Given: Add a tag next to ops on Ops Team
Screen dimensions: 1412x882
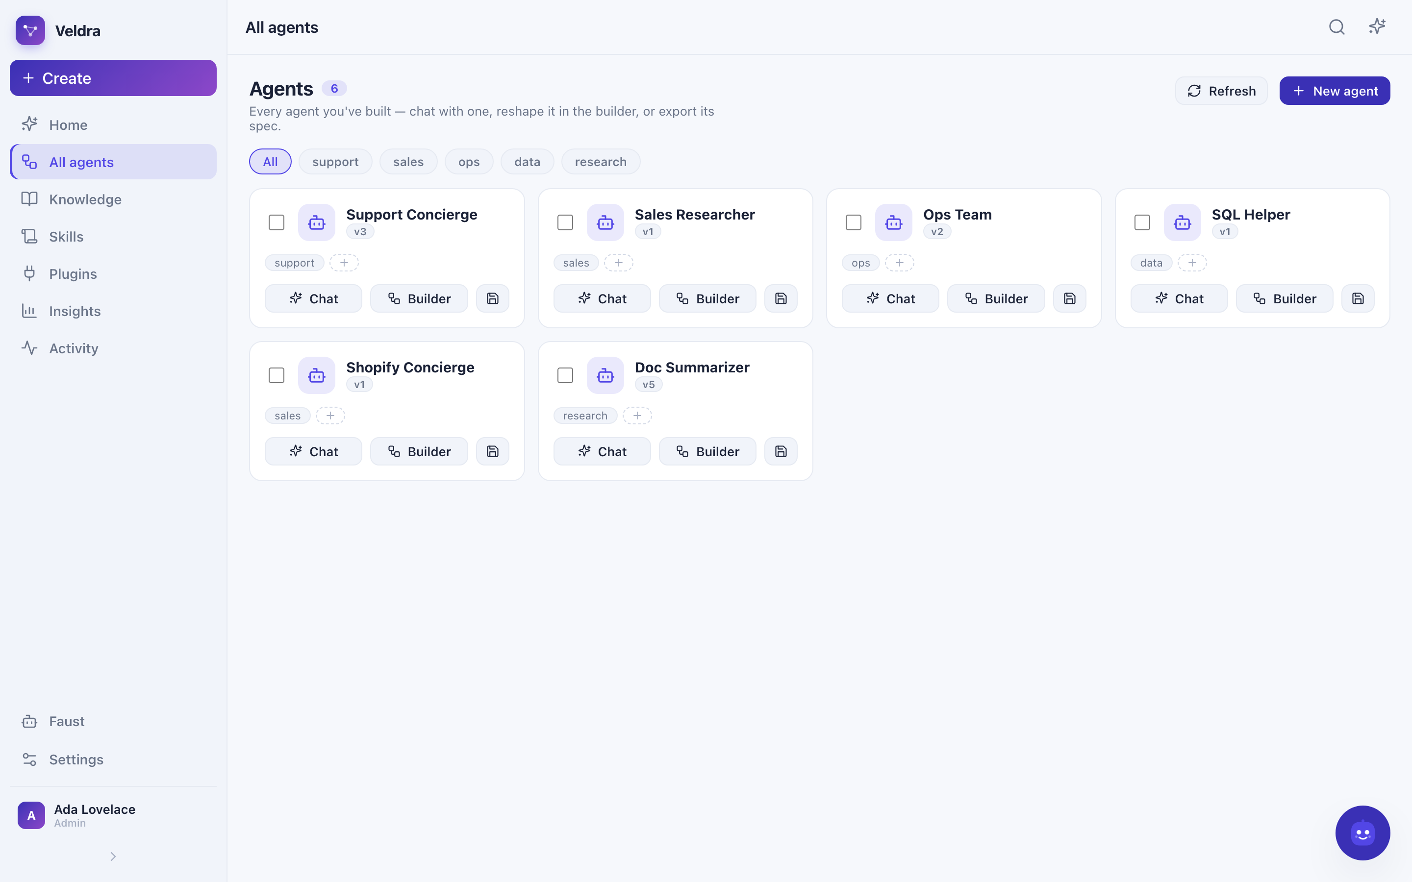Looking at the screenshot, I should (900, 263).
